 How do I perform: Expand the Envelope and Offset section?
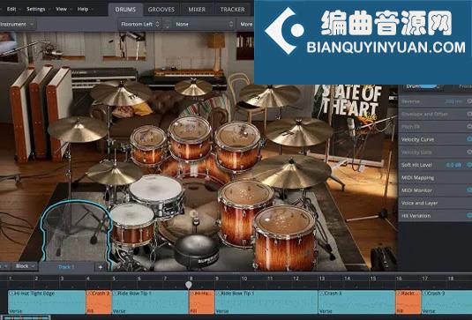point(424,115)
